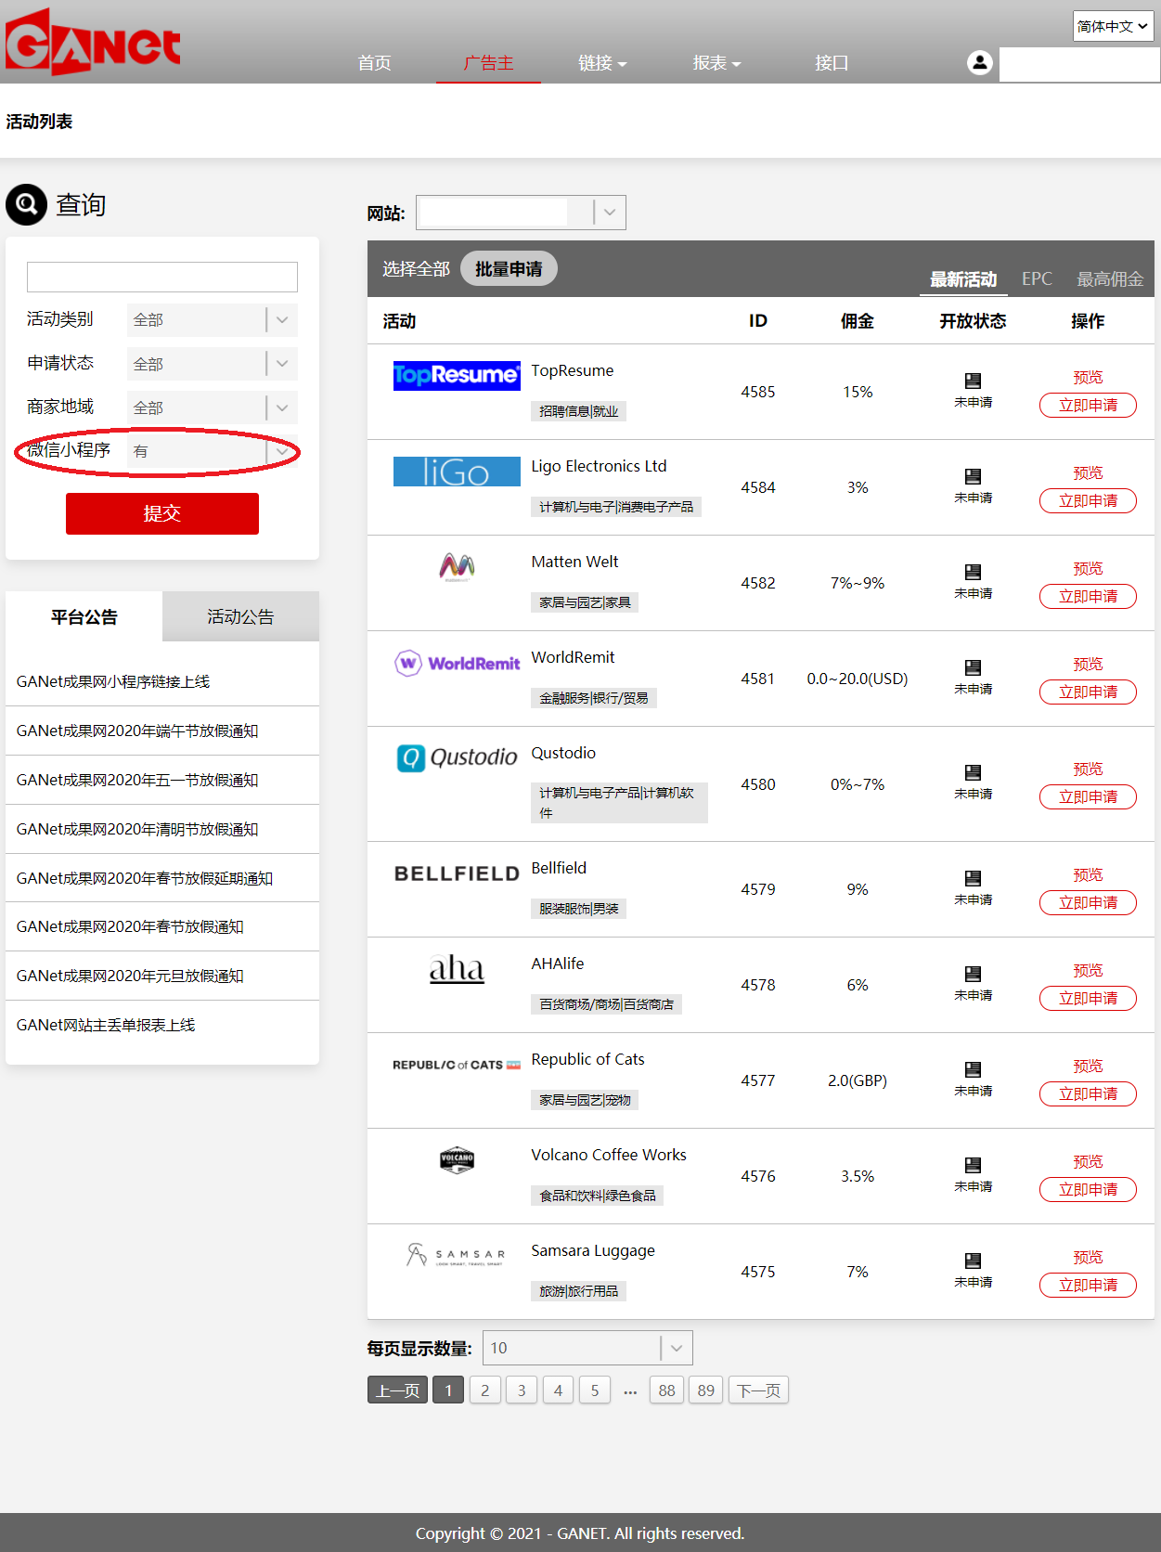Open announcement GANet网站主丢单报表上线
1161x1552 pixels.
[x=106, y=1025]
